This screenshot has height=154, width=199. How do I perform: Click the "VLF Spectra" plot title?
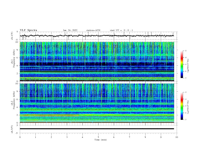pos(28,30)
